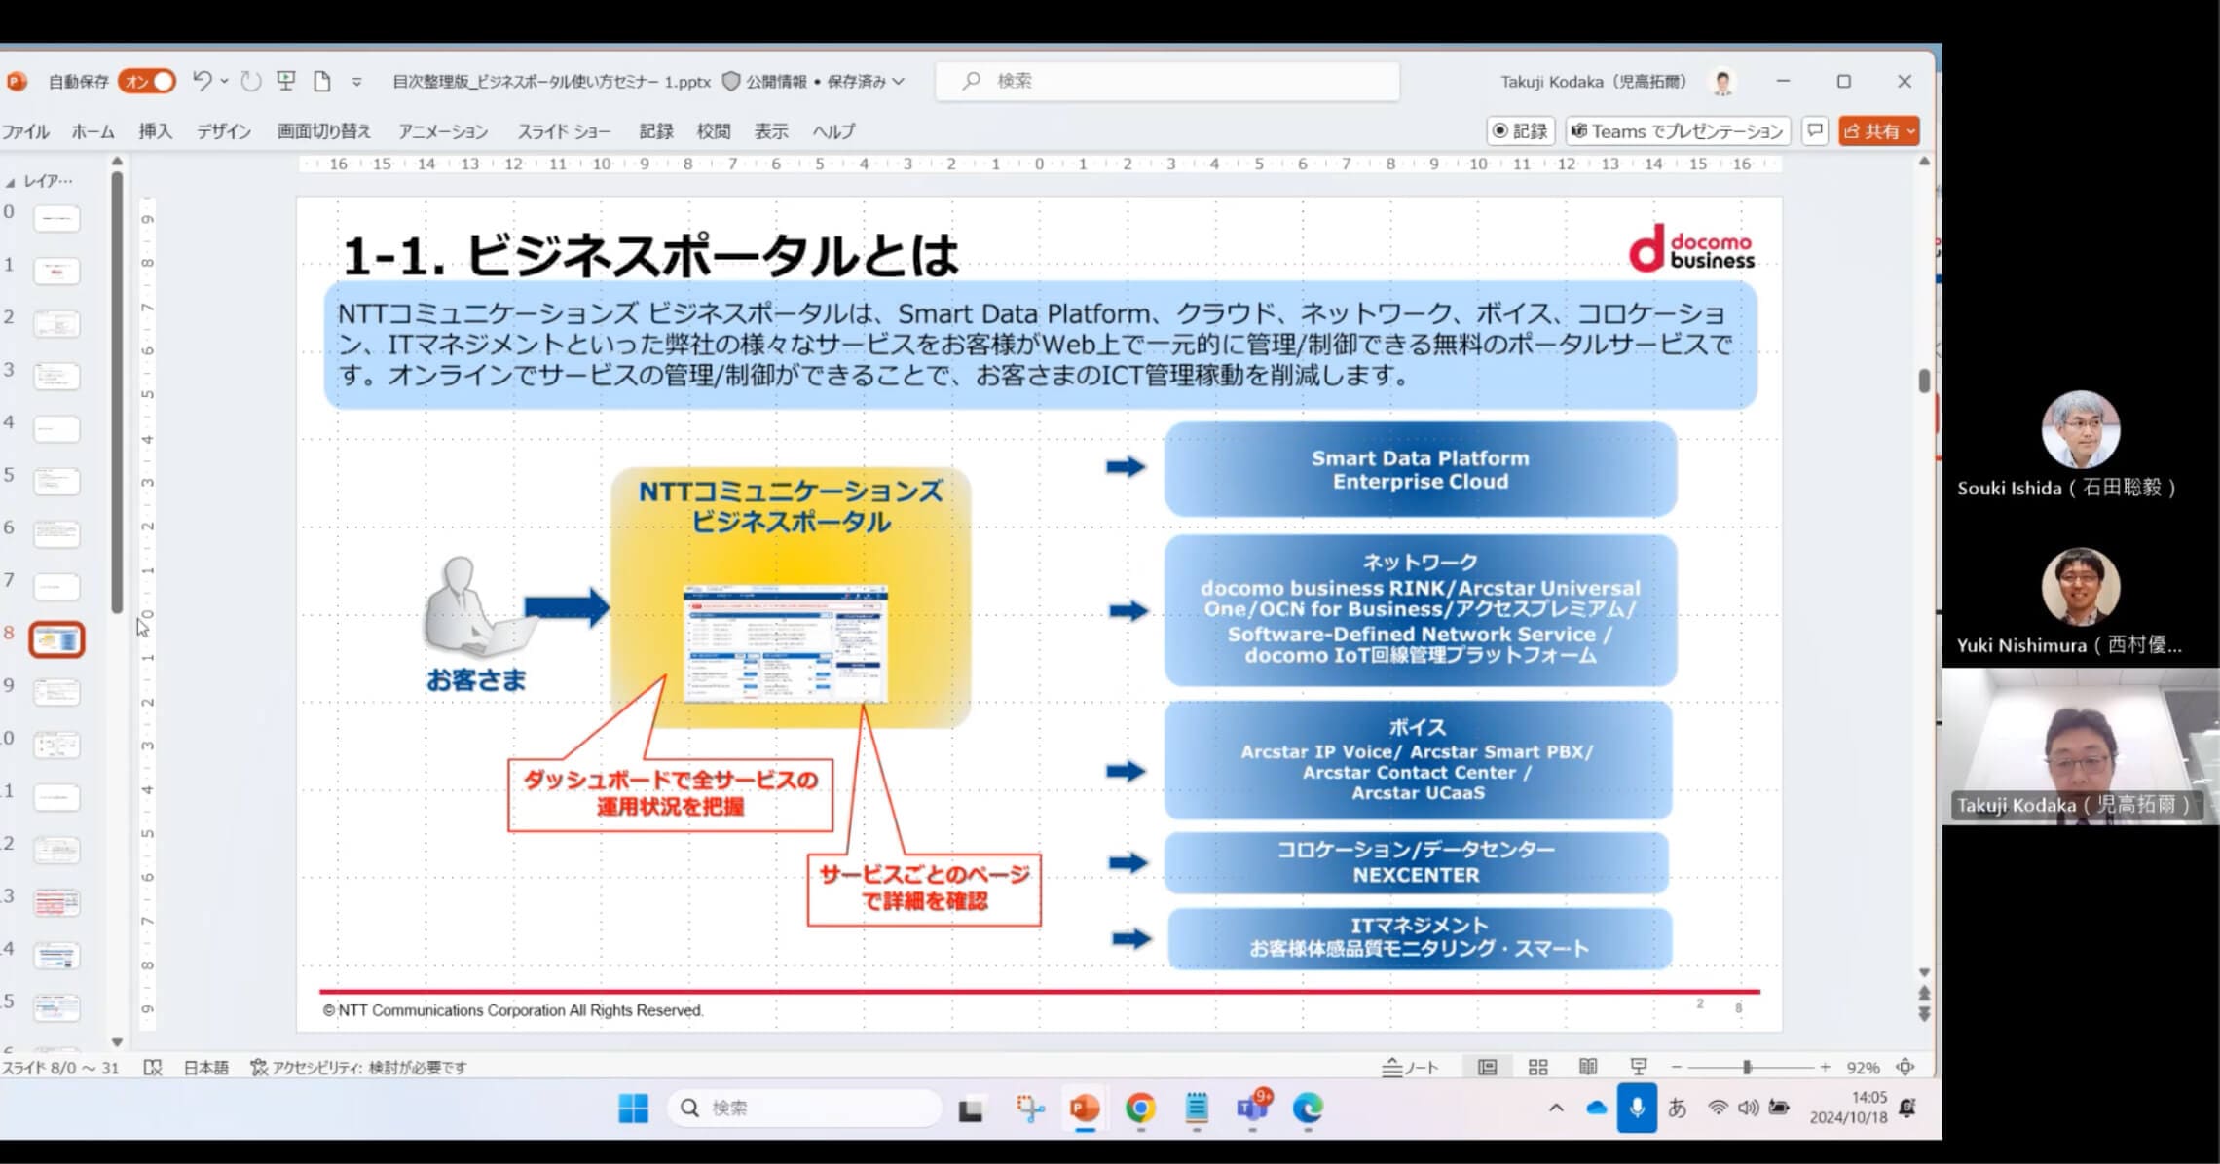Screen dimensions: 2220x1164
Task: Start slideshow from beginning icon
Action: click(x=286, y=81)
